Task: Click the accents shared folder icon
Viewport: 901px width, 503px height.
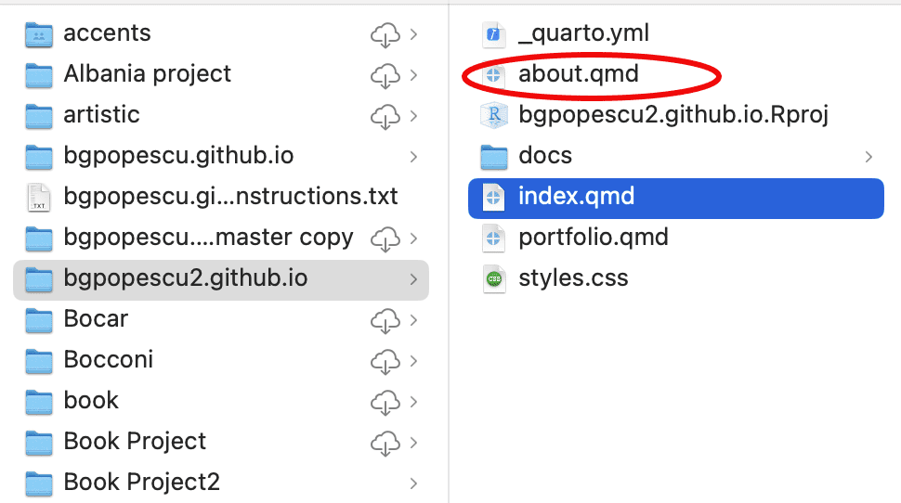Action: [39, 34]
